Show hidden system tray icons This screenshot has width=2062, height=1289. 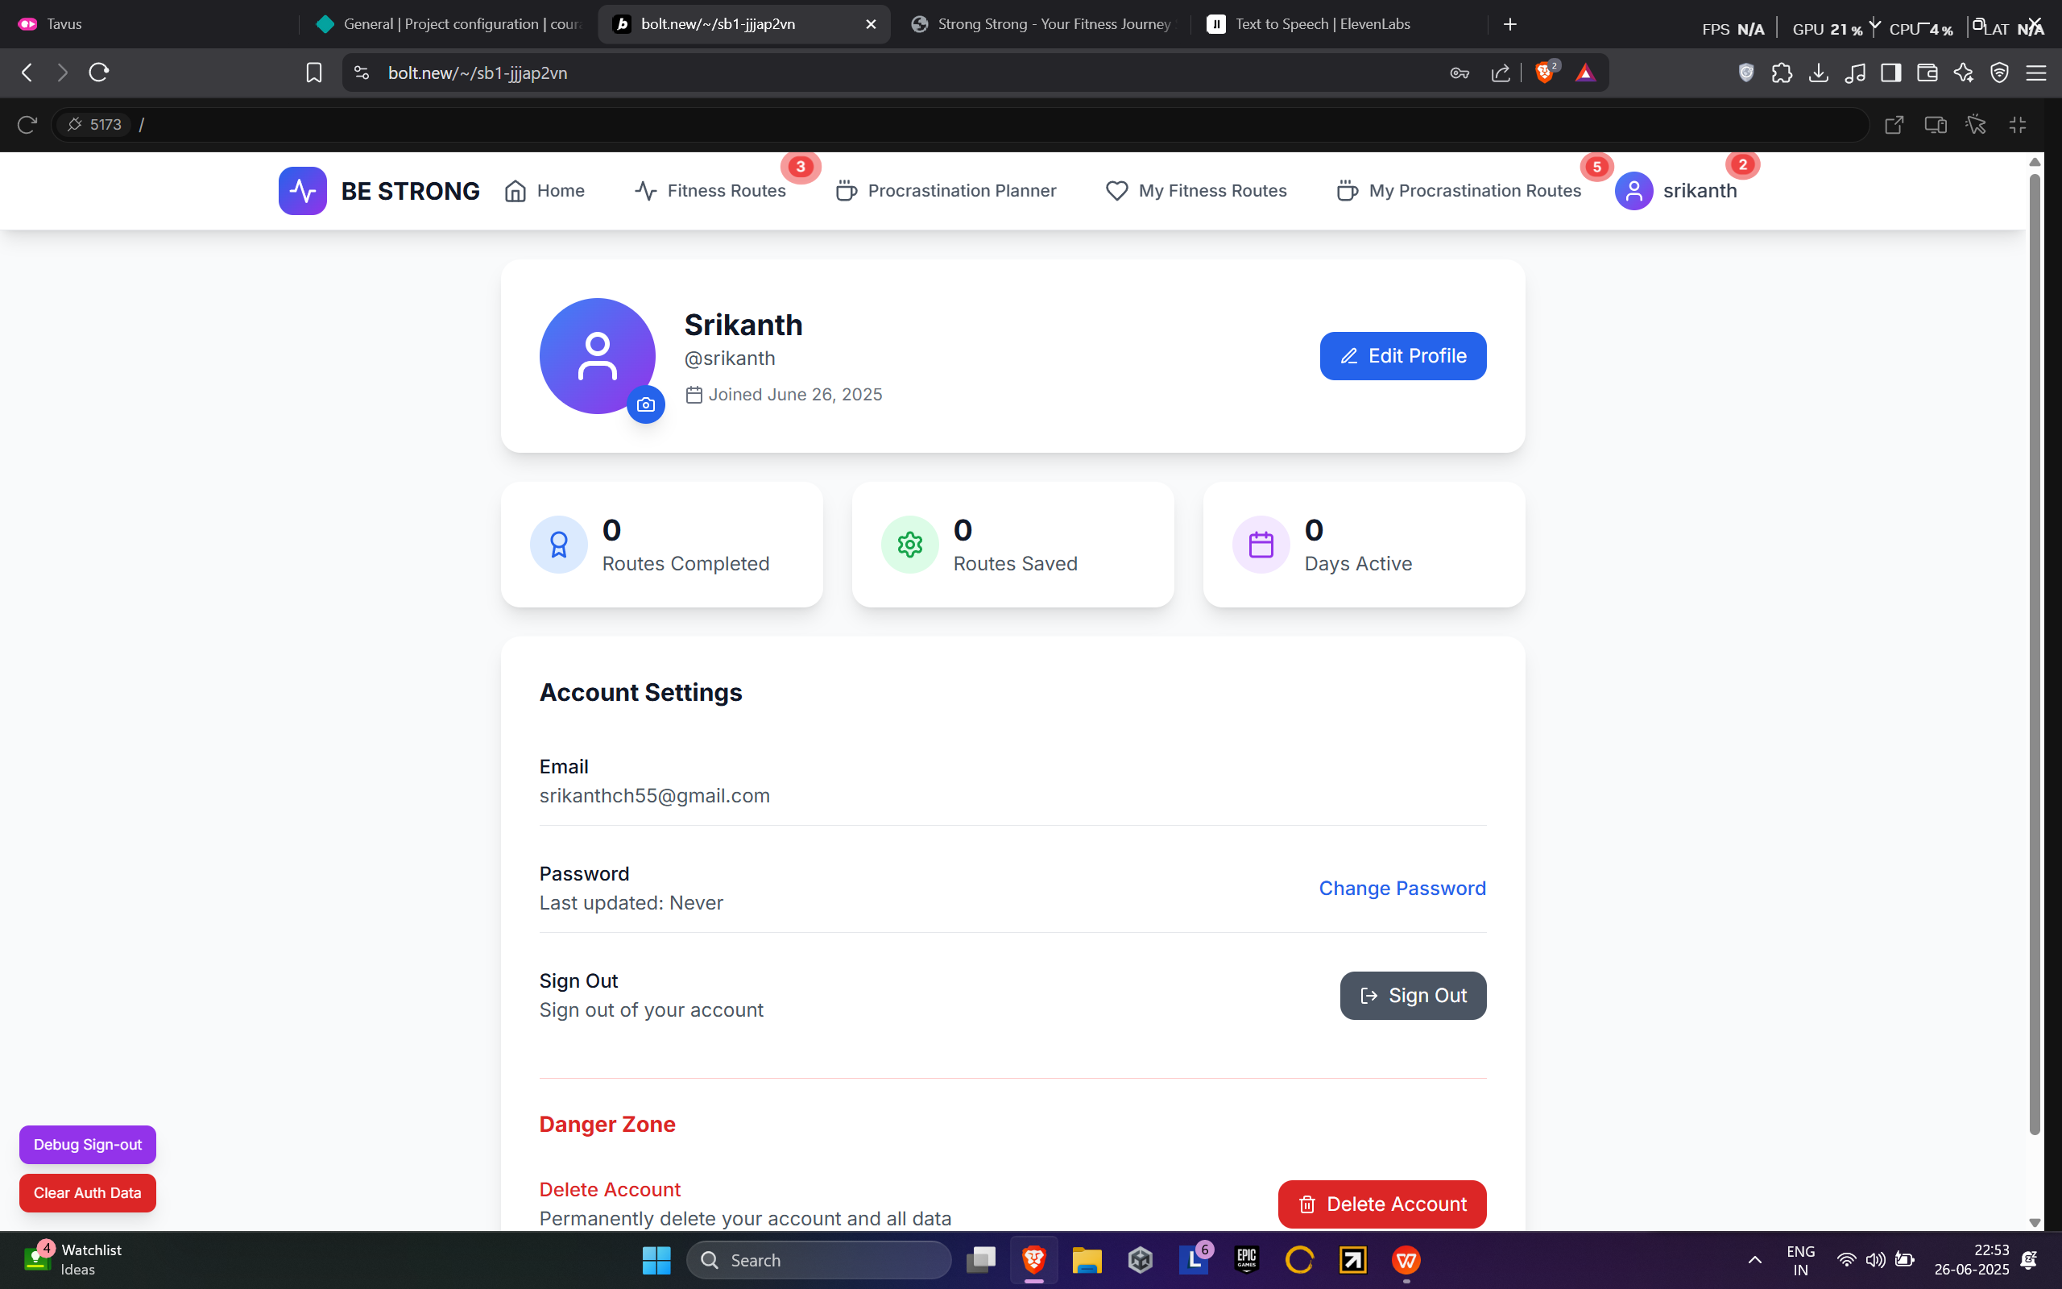pyautogui.click(x=1754, y=1260)
